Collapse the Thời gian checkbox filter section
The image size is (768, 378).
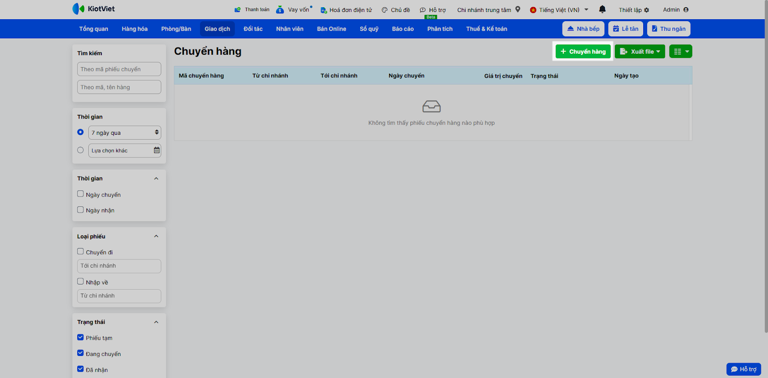click(x=156, y=178)
